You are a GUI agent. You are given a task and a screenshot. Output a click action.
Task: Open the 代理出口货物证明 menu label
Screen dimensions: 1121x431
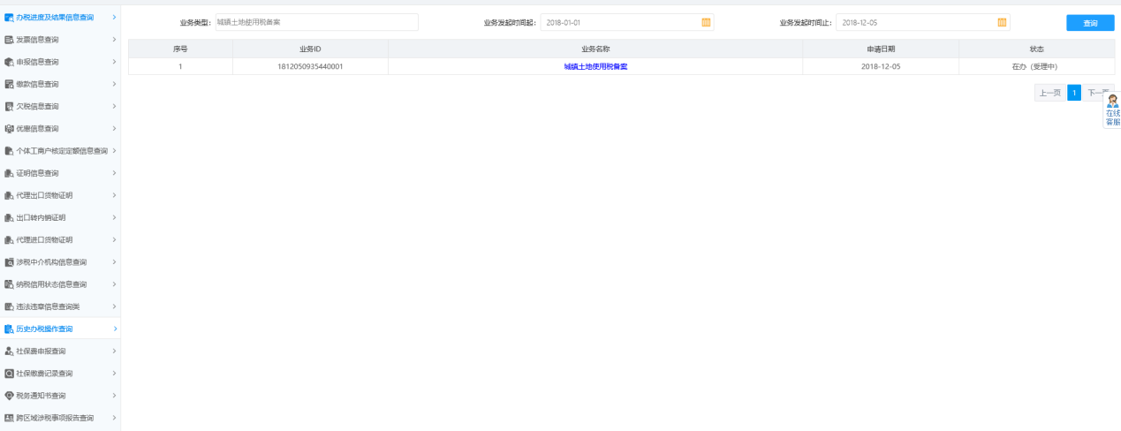pos(44,195)
